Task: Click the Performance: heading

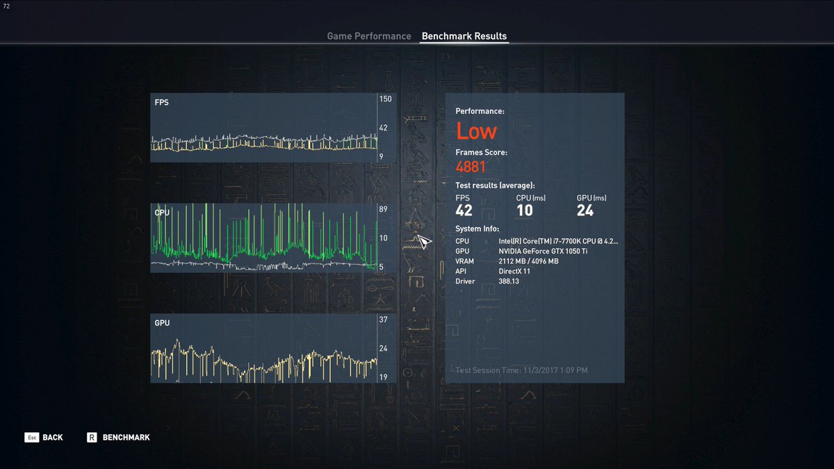Action: point(480,111)
